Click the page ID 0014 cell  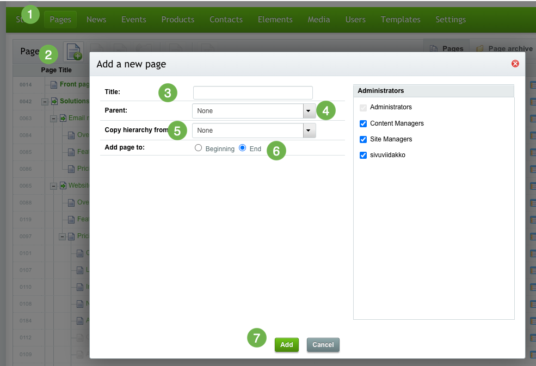coord(26,85)
